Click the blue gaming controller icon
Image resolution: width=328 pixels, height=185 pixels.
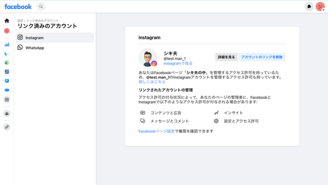pyautogui.click(x=7, y=90)
